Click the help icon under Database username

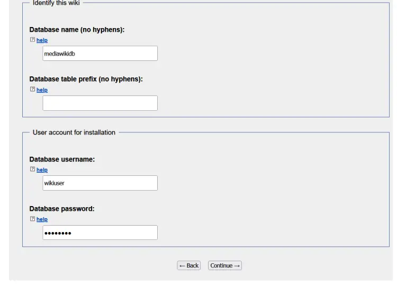[x=32, y=169]
